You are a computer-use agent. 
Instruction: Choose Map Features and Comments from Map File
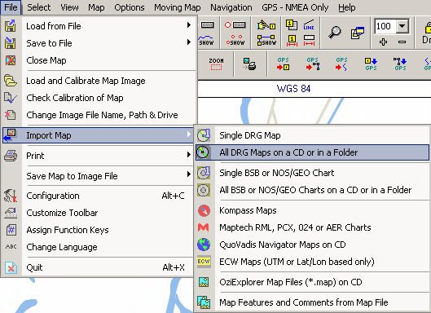pyautogui.click(x=312, y=302)
